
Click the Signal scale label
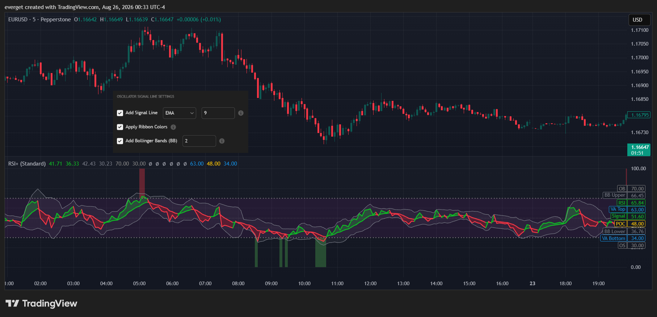click(618, 216)
